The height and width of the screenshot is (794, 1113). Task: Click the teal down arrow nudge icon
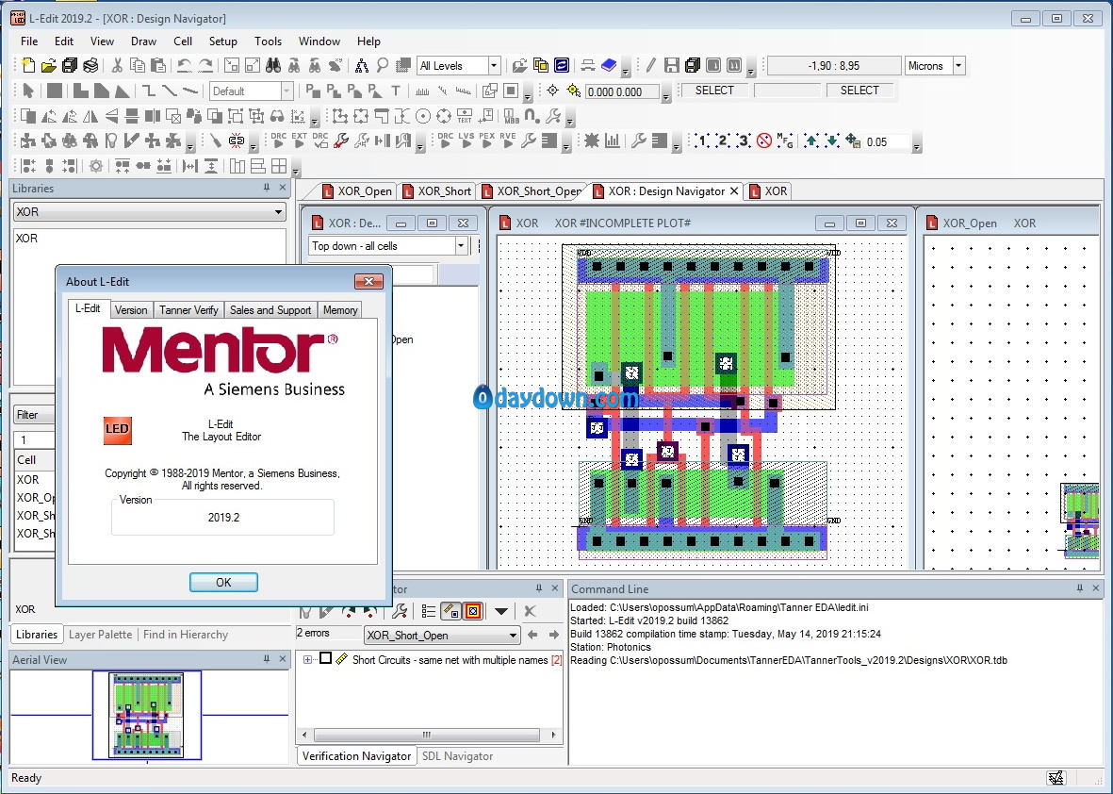point(831,141)
